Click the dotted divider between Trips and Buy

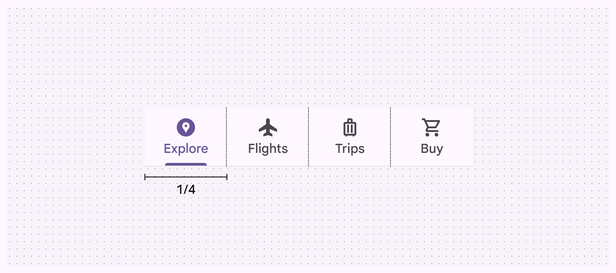390,136
